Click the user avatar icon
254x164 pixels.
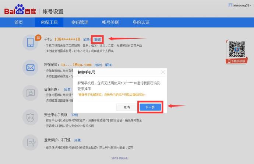pyautogui.click(x=230, y=5)
